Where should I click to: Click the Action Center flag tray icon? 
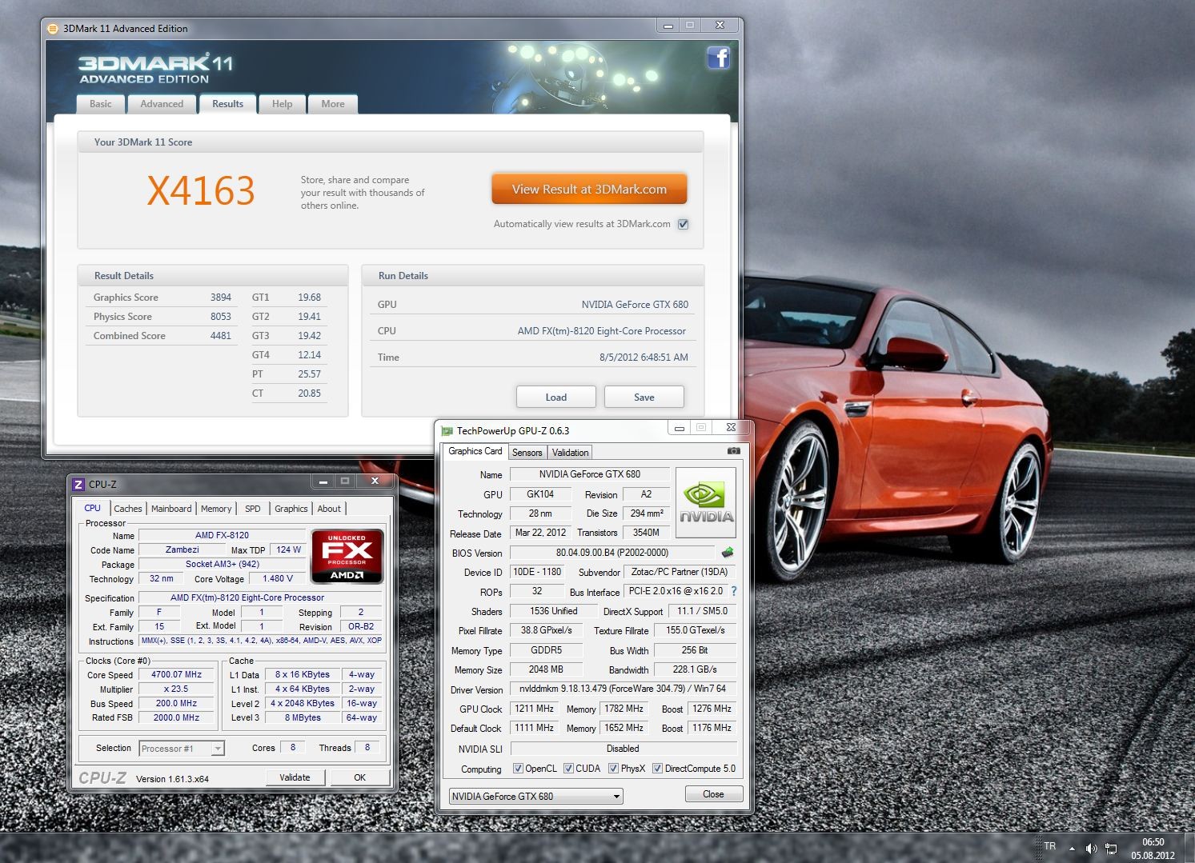pyautogui.click(x=1111, y=848)
